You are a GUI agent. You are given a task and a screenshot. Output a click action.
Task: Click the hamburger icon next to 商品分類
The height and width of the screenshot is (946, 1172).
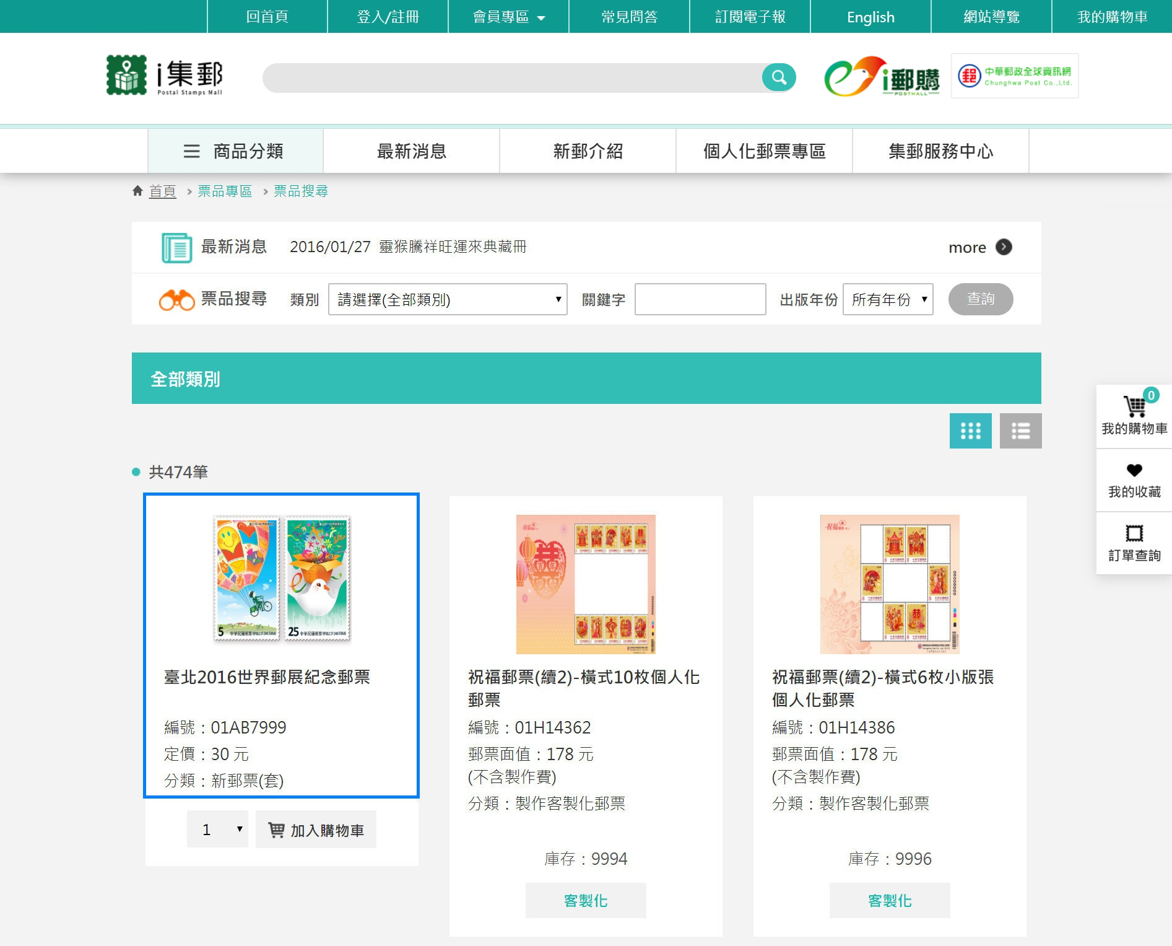[x=191, y=152]
